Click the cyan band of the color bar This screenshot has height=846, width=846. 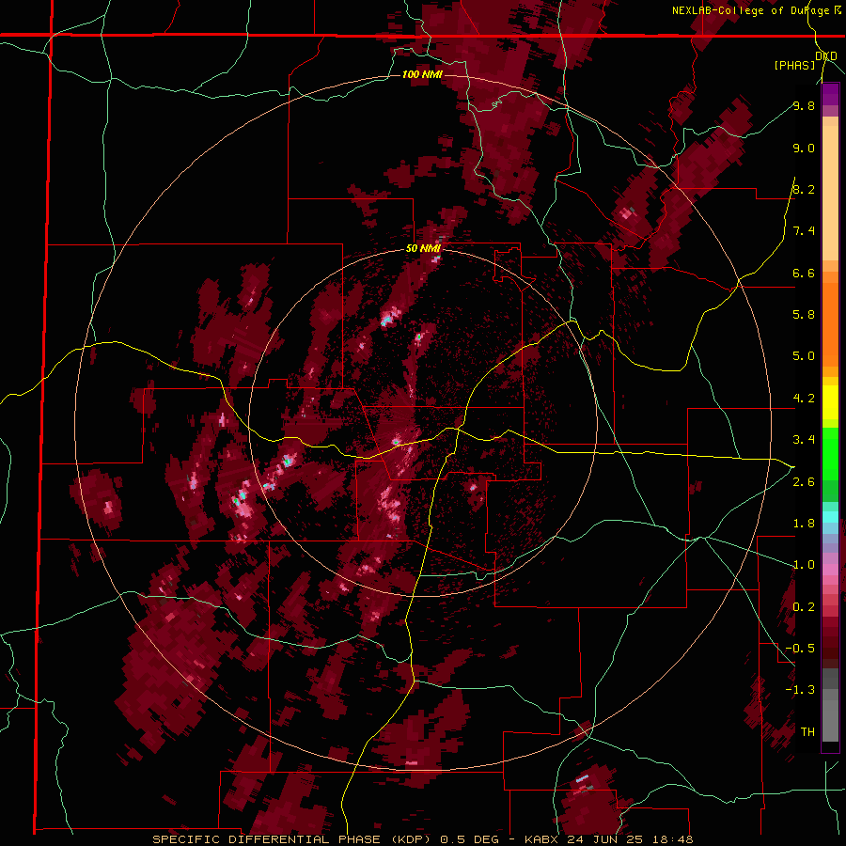tap(830, 517)
